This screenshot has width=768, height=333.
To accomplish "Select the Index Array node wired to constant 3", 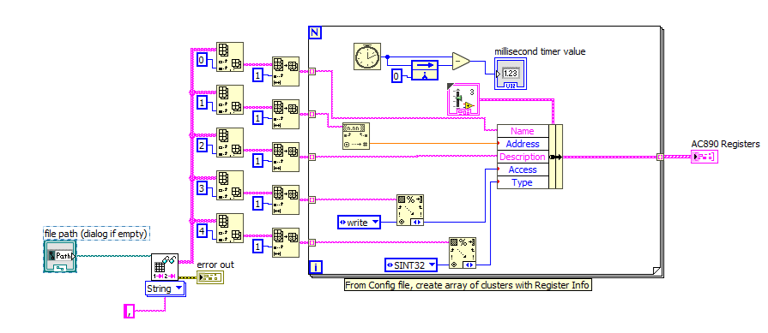I will (x=230, y=186).
